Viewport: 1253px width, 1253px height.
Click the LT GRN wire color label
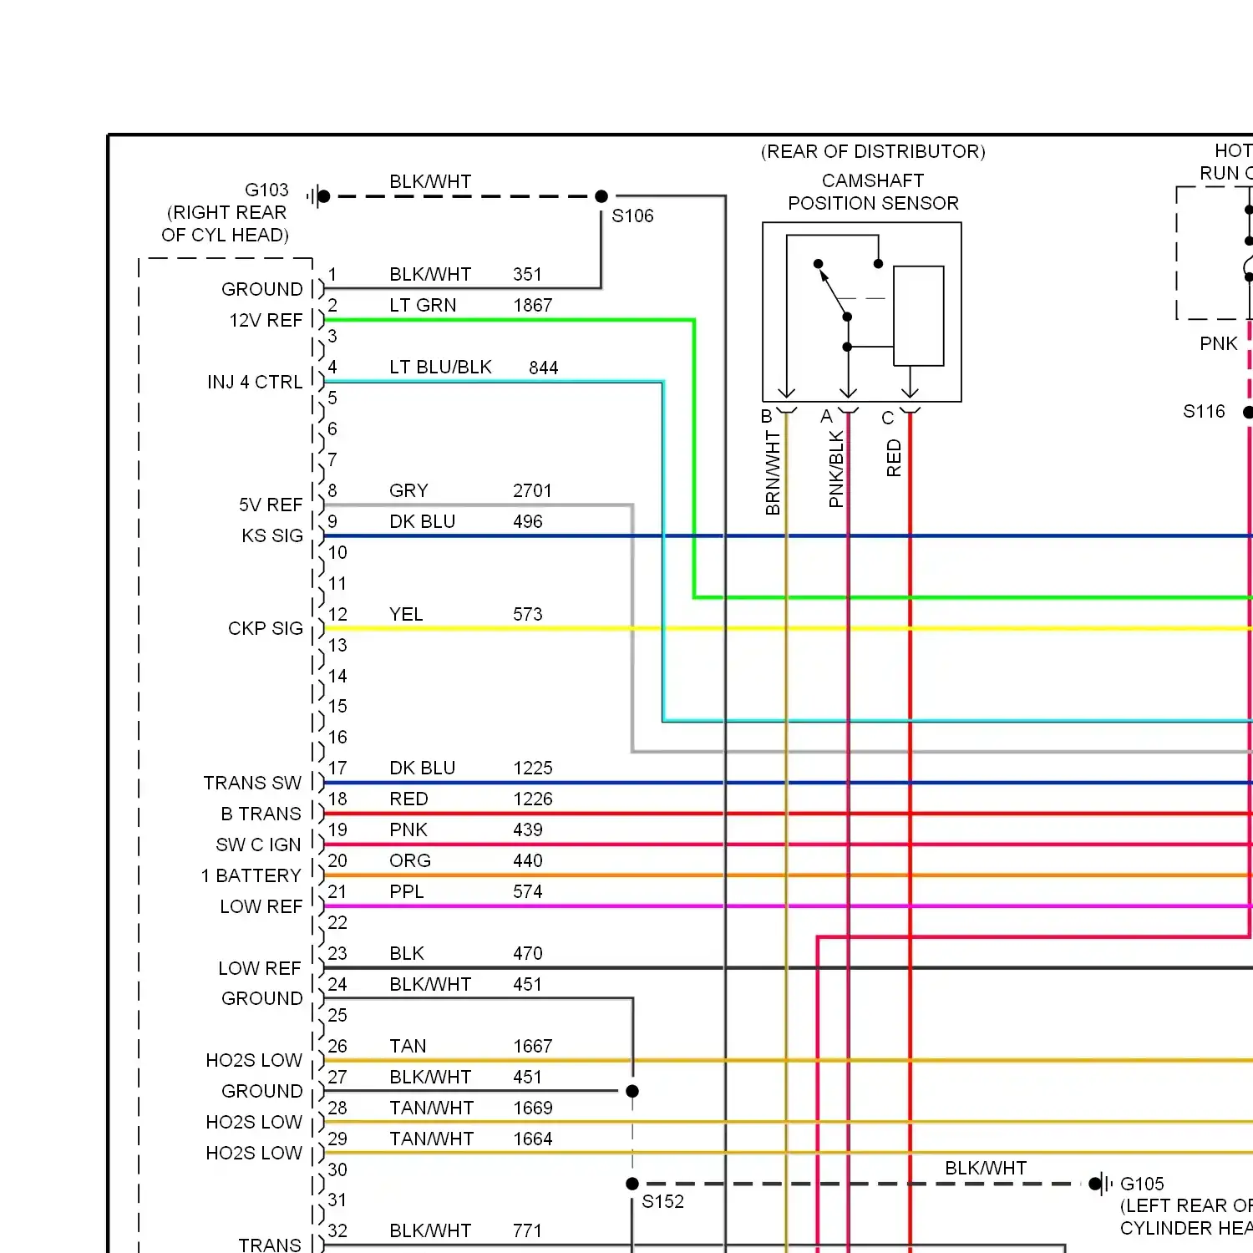[423, 305]
